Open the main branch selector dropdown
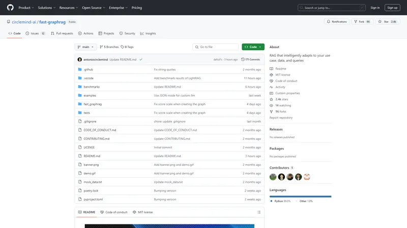The width and height of the screenshot is (407, 228). pyautogui.click(x=85, y=47)
